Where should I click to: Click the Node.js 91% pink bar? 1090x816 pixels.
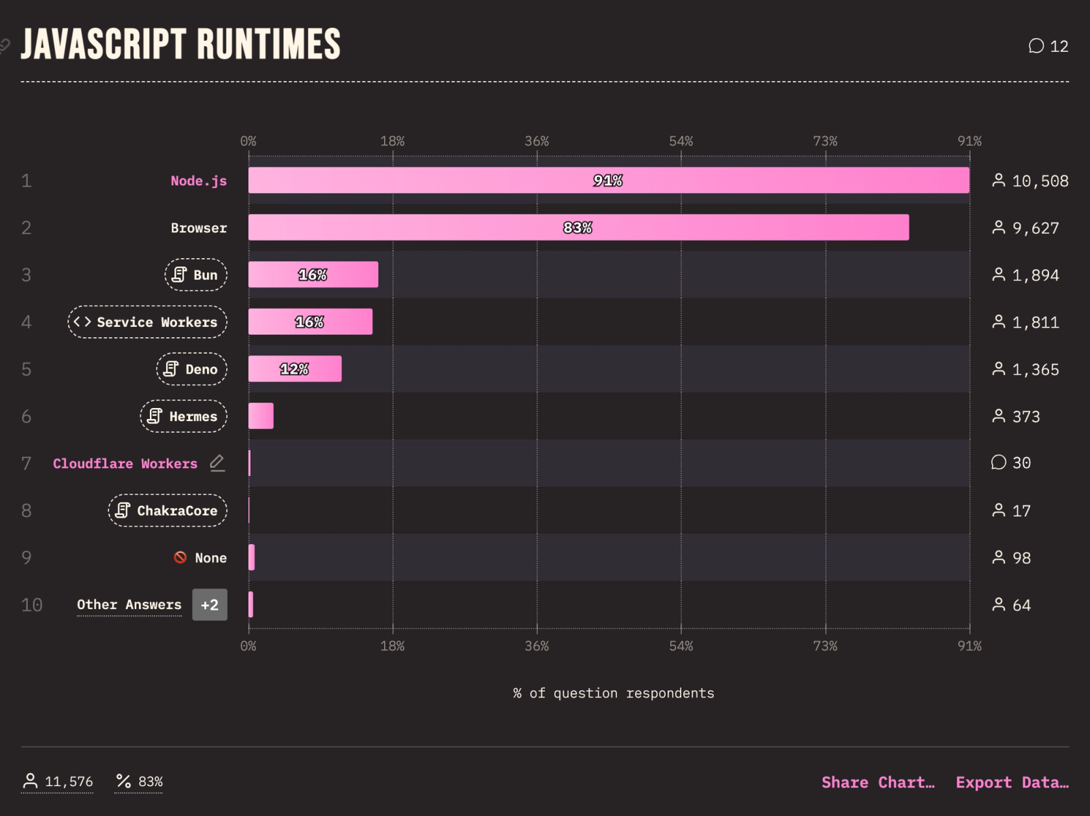coord(608,181)
